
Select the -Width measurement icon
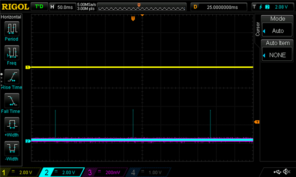(12, 148)
